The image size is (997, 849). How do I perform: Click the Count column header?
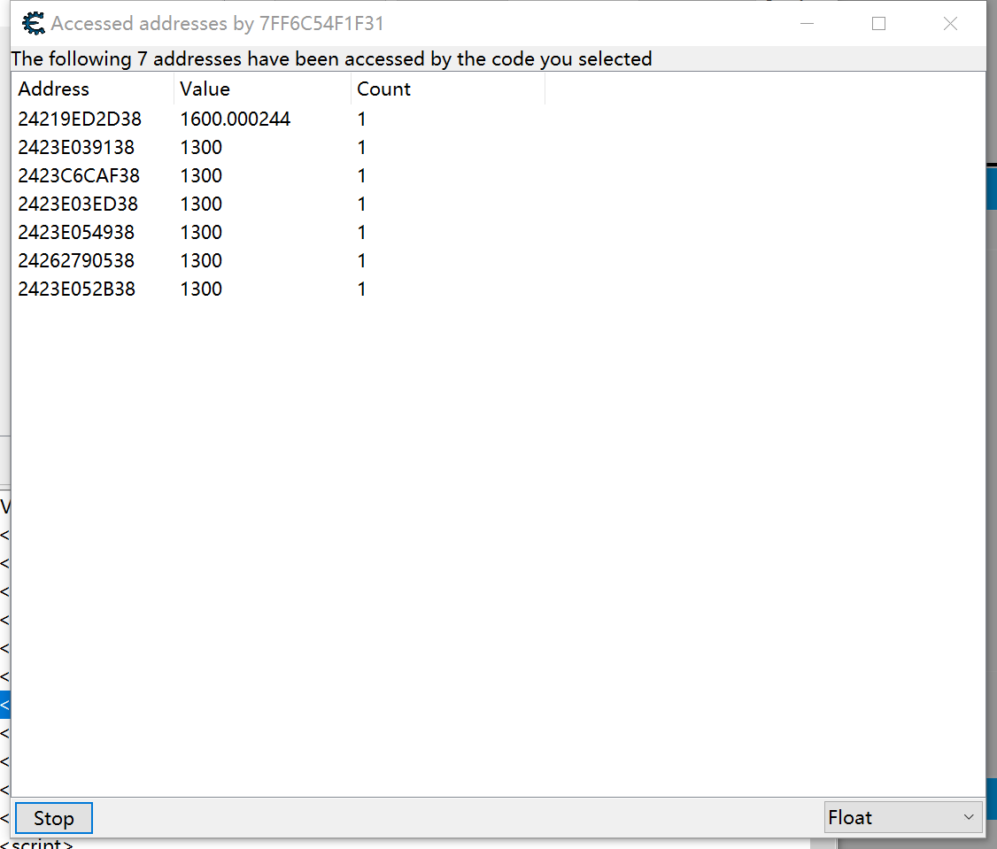pos(383,89)
